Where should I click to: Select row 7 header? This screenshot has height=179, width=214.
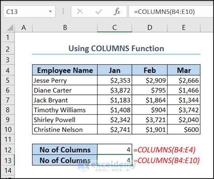coord(8,100)
